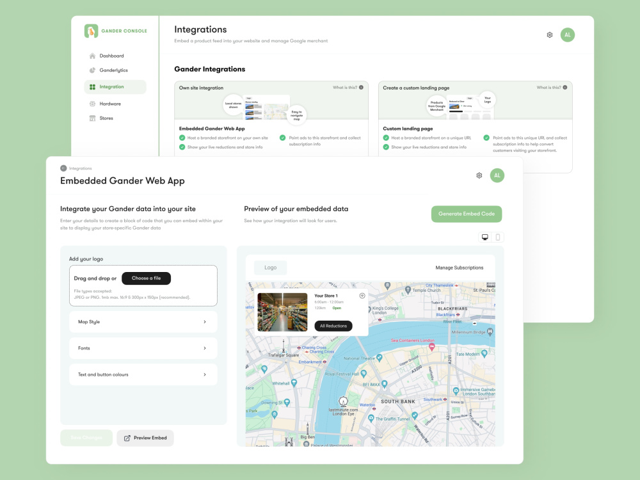Click the Ganderlytics pie chart icon
Screen dimensions: 640x480
[92, 70]
